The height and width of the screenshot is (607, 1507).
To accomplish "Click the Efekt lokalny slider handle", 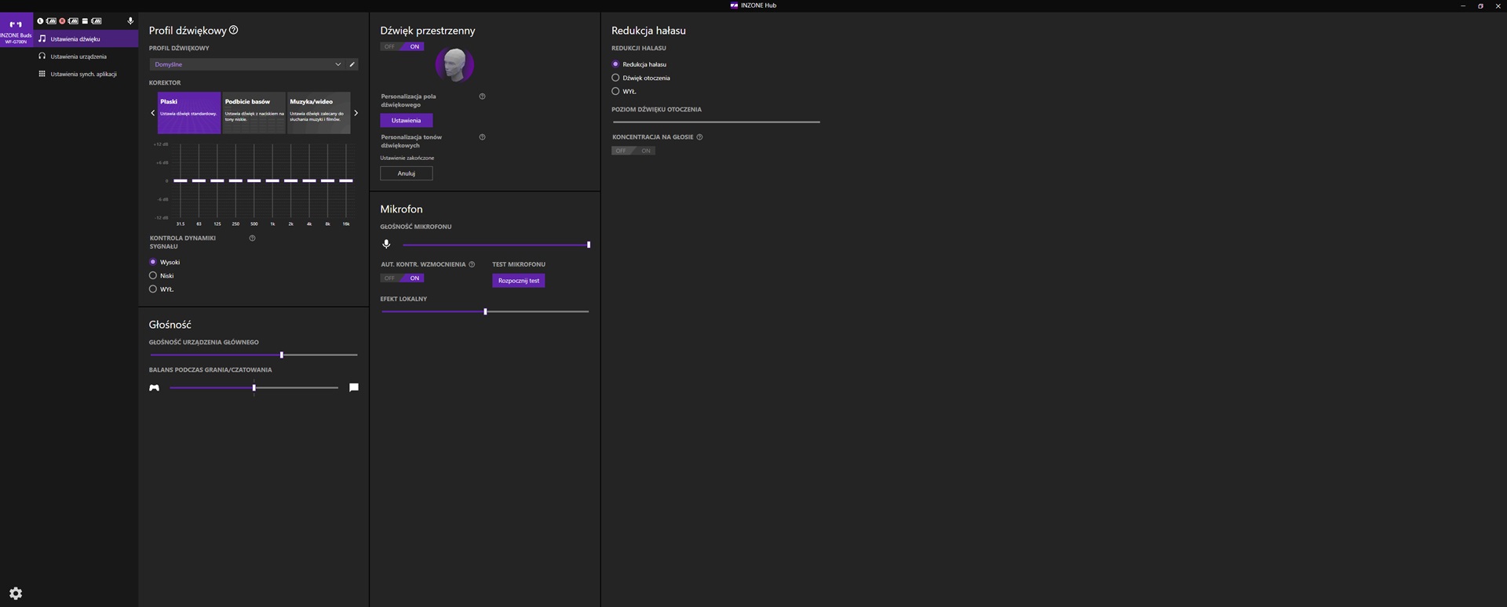I will 485,312.
